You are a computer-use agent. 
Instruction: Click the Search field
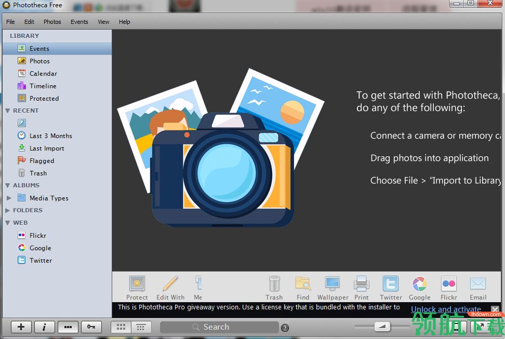(x=219, y=327)
